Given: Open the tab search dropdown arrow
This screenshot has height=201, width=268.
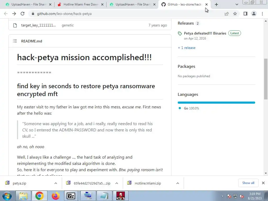Looking at the screenshot, I should (237, 4).
